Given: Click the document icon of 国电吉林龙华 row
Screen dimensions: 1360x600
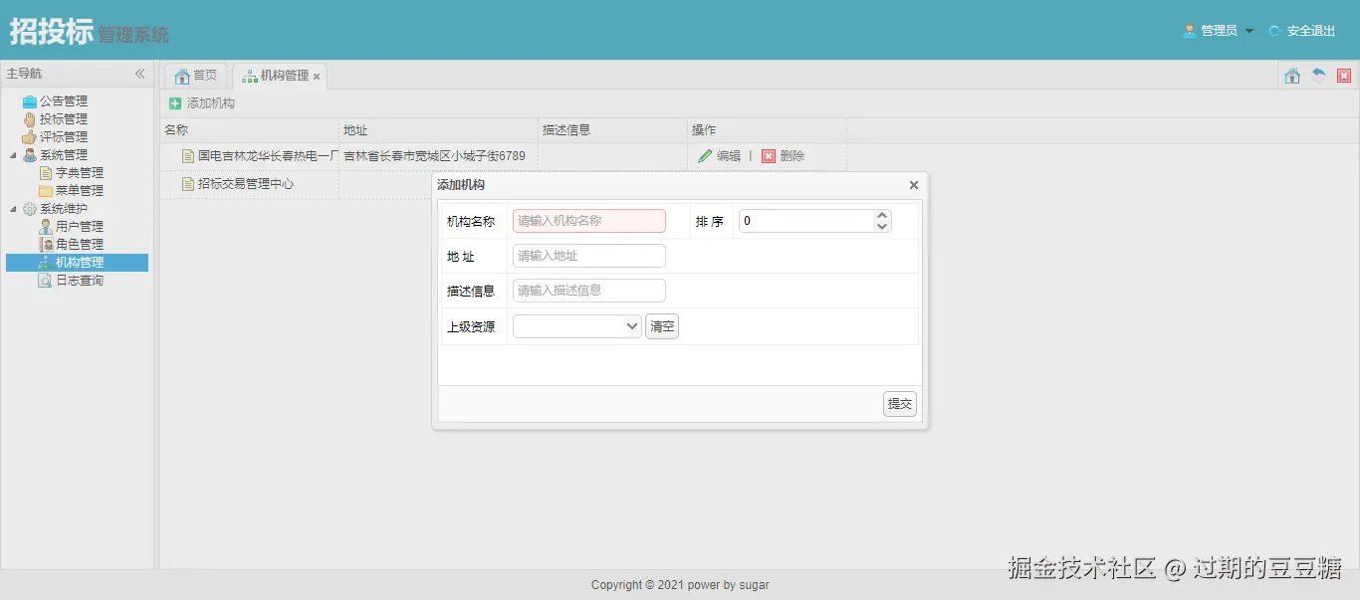Looking at the screenshot, I should pyautogui.click(x=188, y=156).
